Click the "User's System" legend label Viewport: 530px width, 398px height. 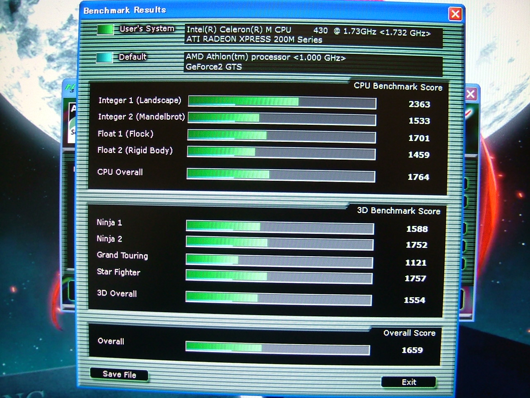[x=147, y=29]
